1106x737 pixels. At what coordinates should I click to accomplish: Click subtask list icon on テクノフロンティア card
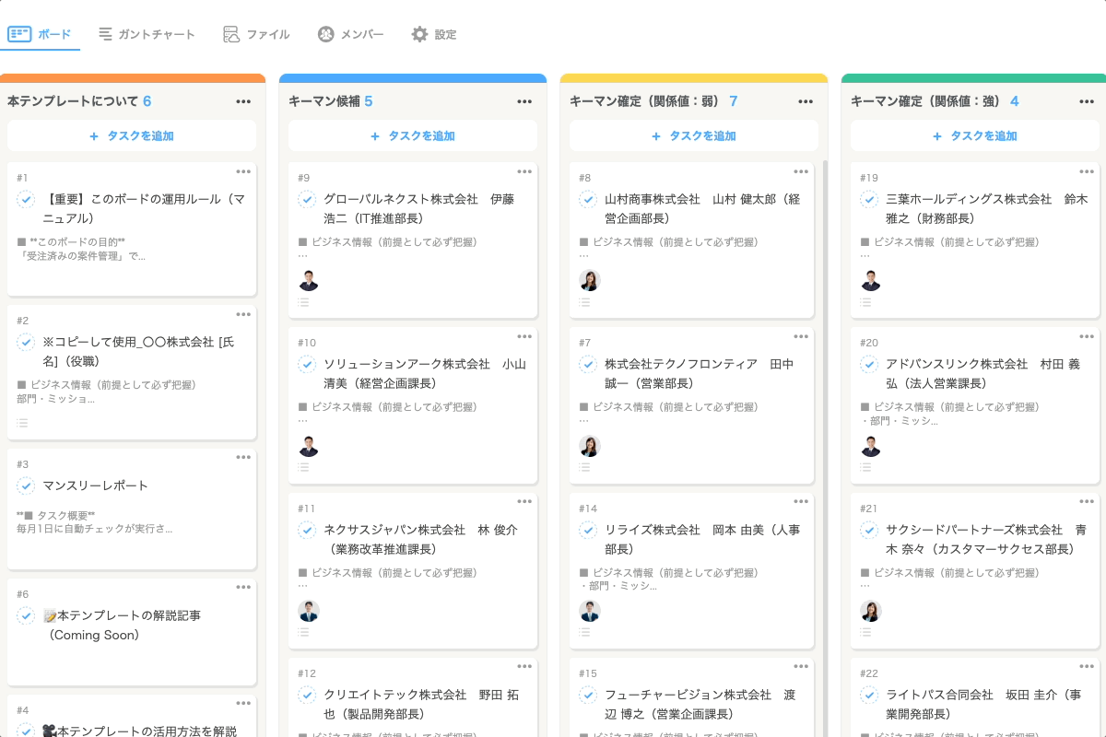tap(584, 467)
